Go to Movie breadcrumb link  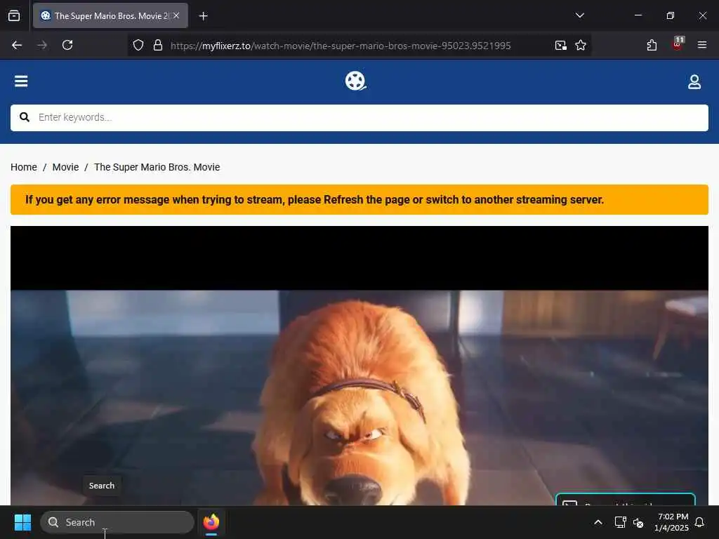(x=65, y=167)
